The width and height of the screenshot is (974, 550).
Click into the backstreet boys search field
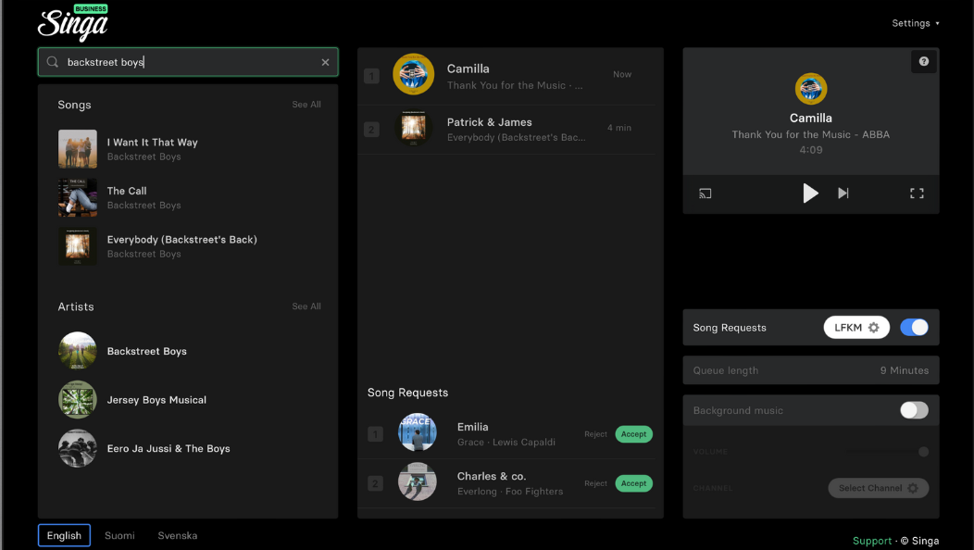pyautogui.click(x=188, y=62)
